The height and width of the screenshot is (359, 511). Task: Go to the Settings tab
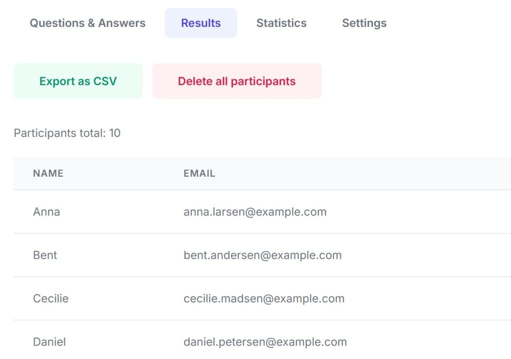(364, 23)
